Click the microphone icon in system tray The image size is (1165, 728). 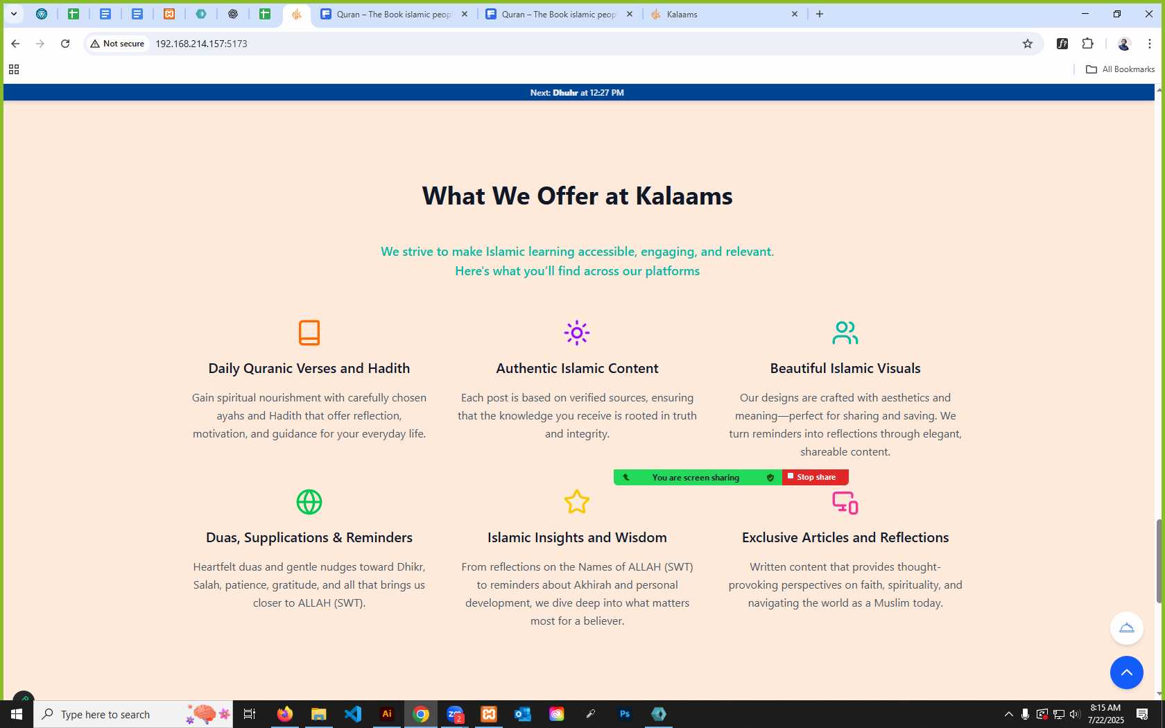coord(1025,714)
